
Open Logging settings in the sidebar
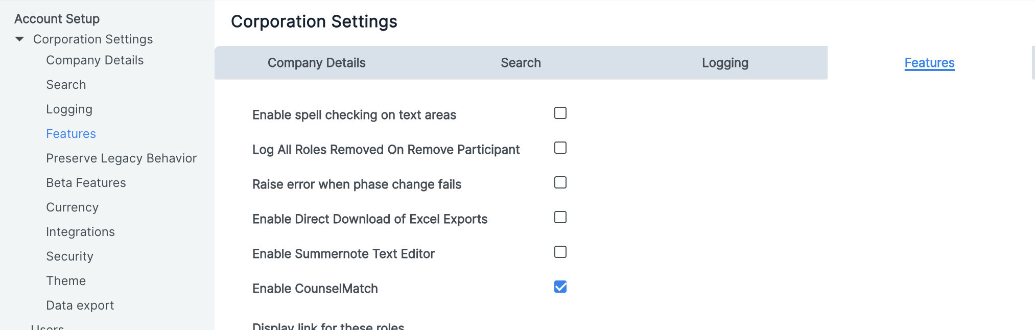pyautogui.click(x=69, y=109)
